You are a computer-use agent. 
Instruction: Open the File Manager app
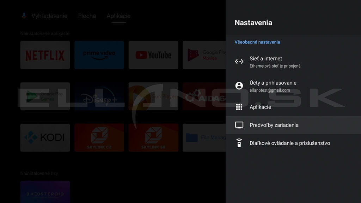[204, 138]
